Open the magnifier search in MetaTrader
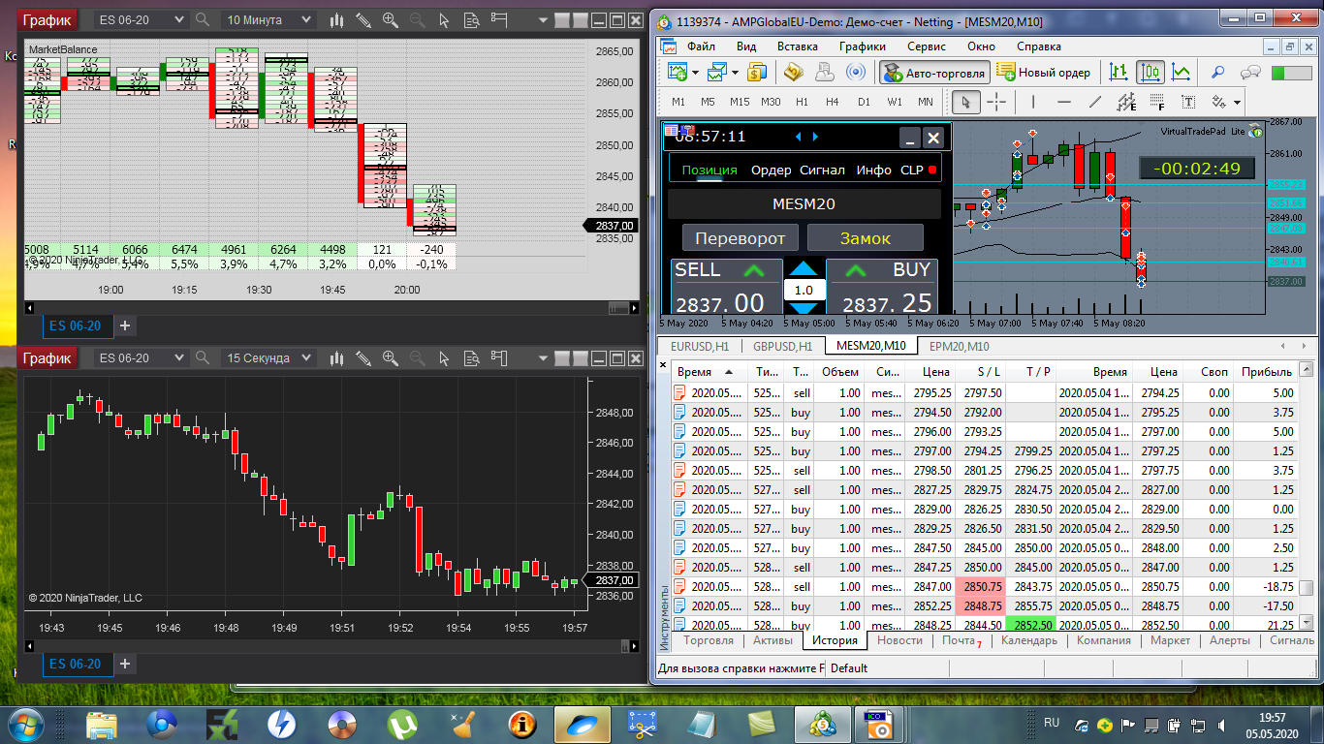The image size is (1324, 744). point(1219,72)
